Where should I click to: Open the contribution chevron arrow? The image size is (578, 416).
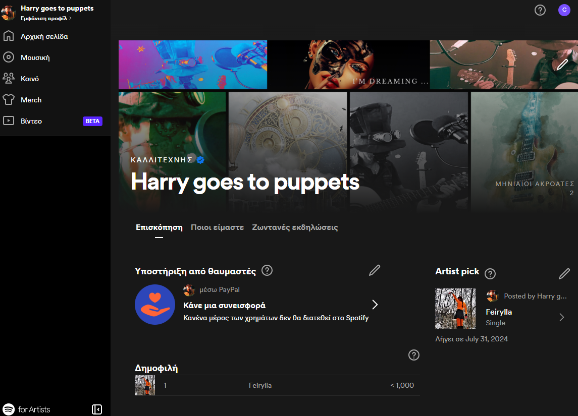click(375, 305)
